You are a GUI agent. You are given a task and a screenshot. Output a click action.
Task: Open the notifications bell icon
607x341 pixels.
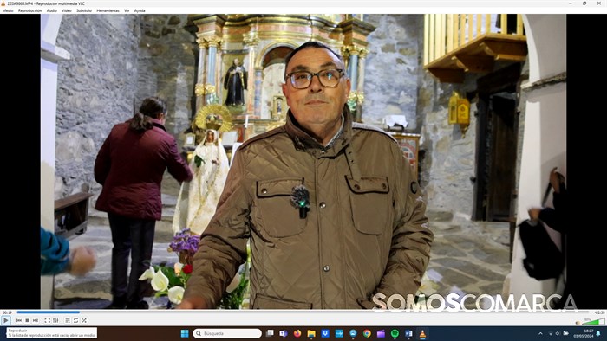(x=598, y=333)
